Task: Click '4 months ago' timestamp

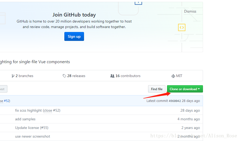Action: [189, 119]
